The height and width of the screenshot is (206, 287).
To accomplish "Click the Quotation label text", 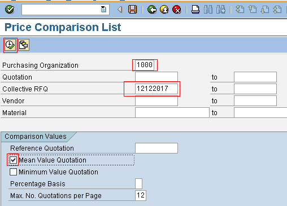I will [17, 77].
